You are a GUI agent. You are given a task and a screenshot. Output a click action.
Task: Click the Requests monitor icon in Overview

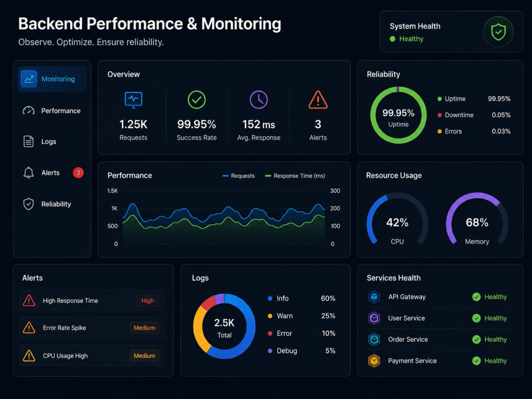tap(134, 100)
